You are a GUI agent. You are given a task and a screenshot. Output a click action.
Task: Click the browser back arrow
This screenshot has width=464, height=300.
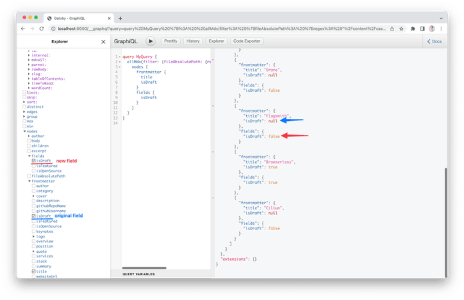tap(23, 29)
